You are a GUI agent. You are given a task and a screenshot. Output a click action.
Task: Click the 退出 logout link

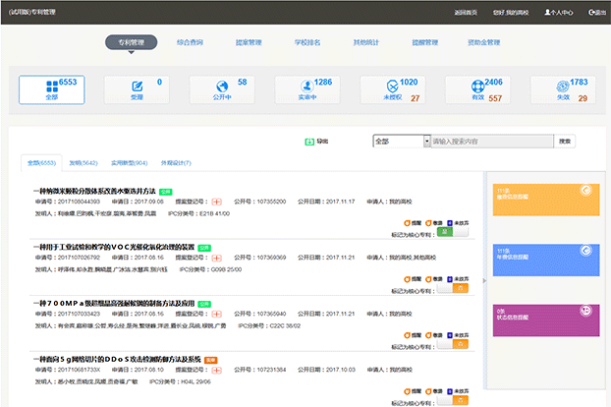click(595, 12)
